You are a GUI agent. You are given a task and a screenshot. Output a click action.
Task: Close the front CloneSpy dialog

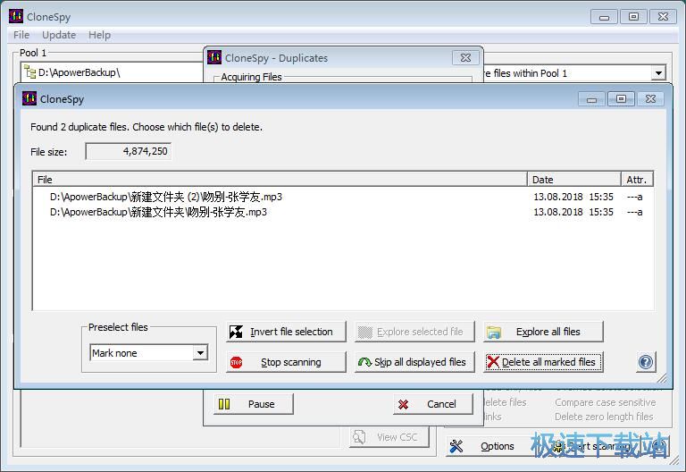click(x=650, y=99)
